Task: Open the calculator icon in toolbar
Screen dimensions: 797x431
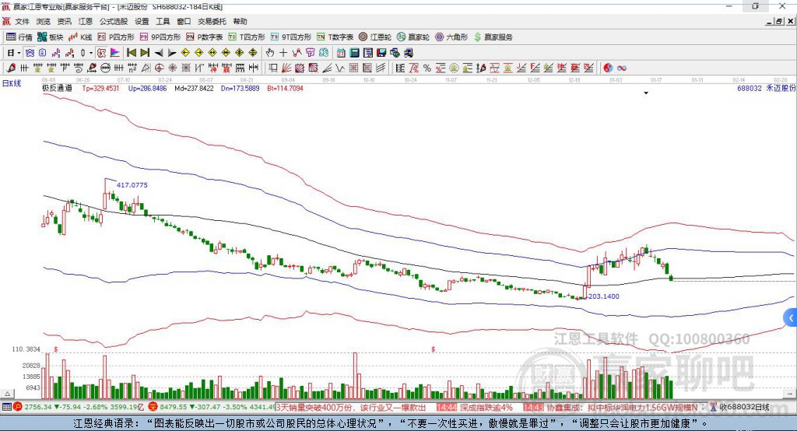Action: point(354,53)
